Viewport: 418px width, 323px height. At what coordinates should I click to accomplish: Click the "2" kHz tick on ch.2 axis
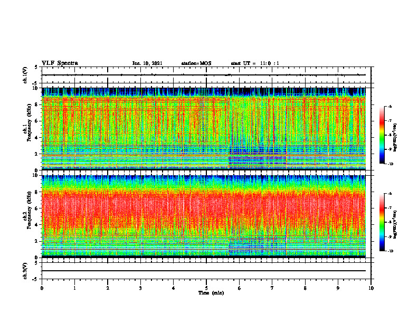(37, 241)
